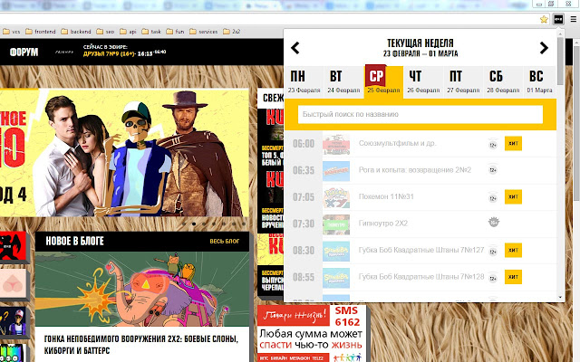Open the browser hamburger menu
This screenshot has width=580, height=362.
tap(573, 19)
